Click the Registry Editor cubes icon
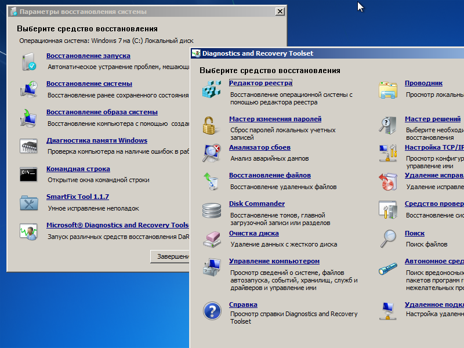This screenshot has height=348, width=464. (212, 89)
